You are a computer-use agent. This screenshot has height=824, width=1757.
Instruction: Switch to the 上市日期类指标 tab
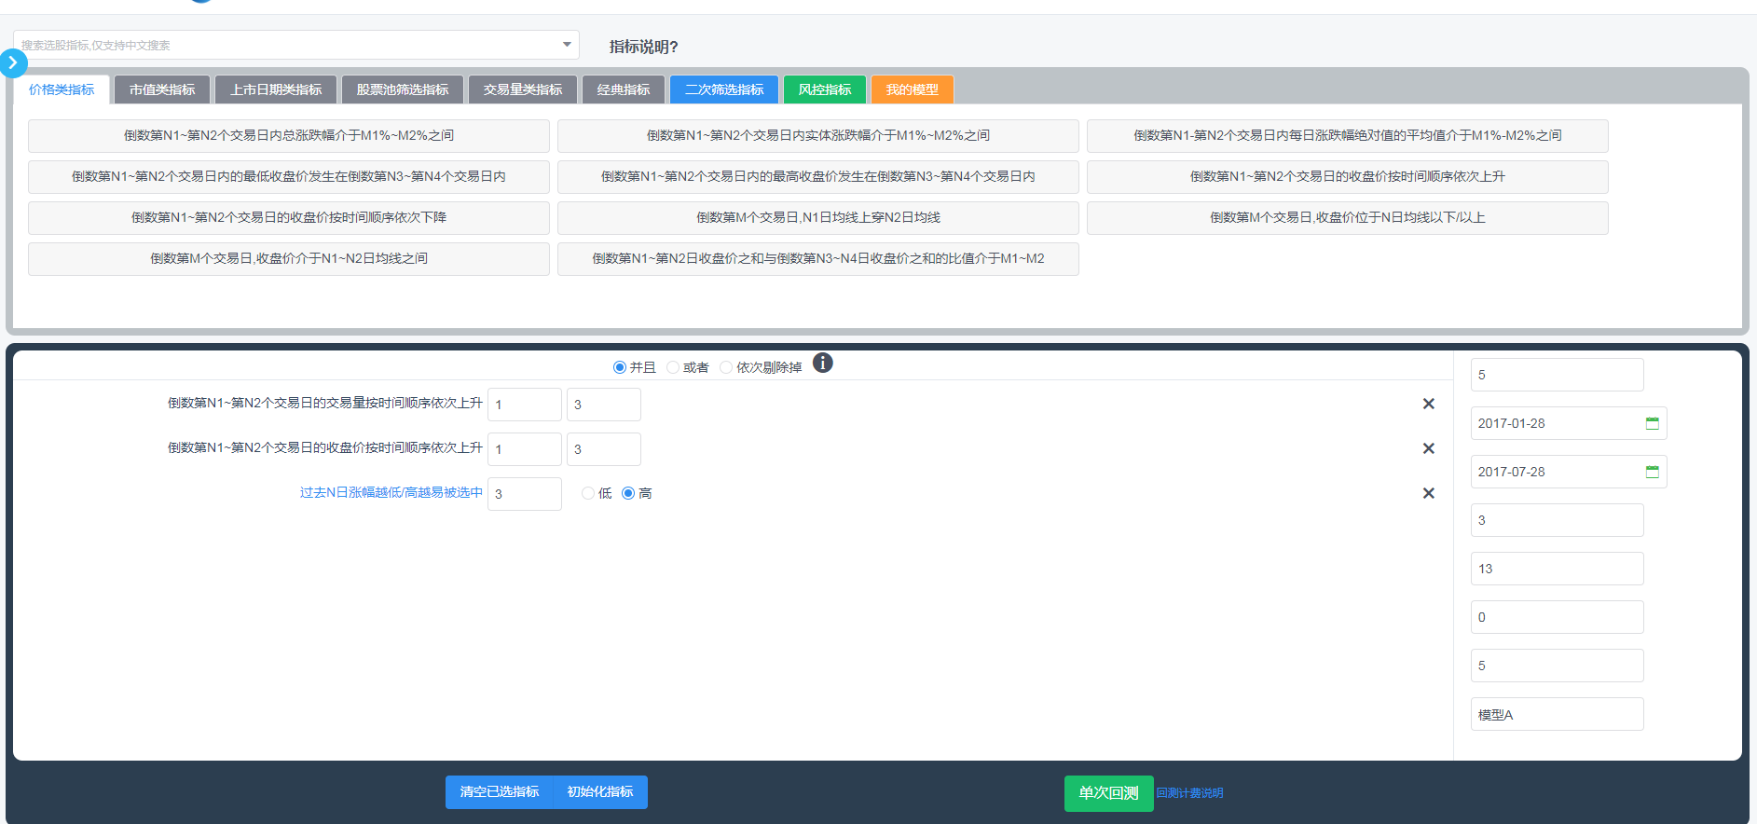pyautogui.click(x=276, y=89)
